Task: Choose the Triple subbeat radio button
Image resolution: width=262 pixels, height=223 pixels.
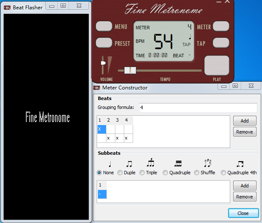Action: pyautogui.click(x=142, y=173)
